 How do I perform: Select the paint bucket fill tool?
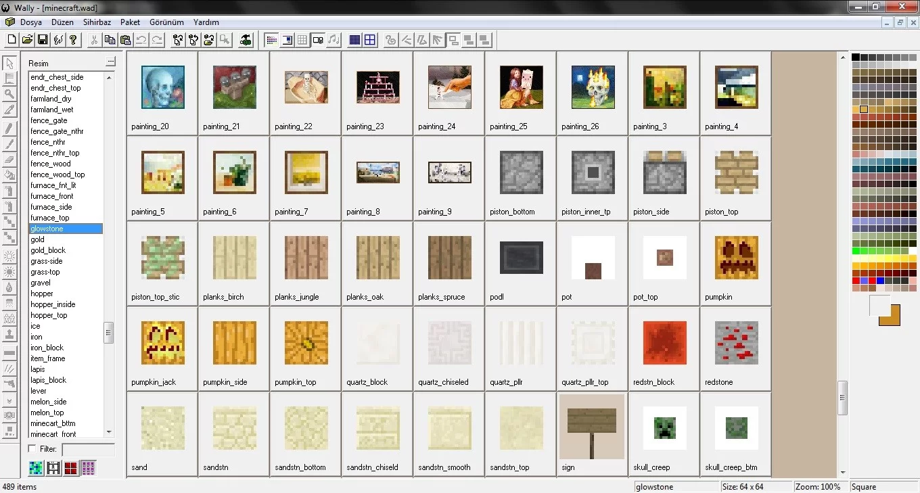(x=9, y=176)
